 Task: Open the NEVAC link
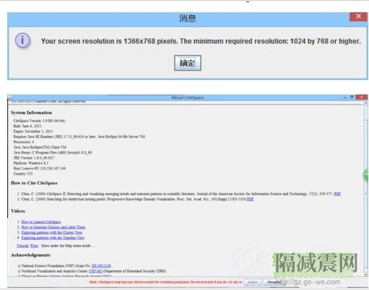(96, 271)
